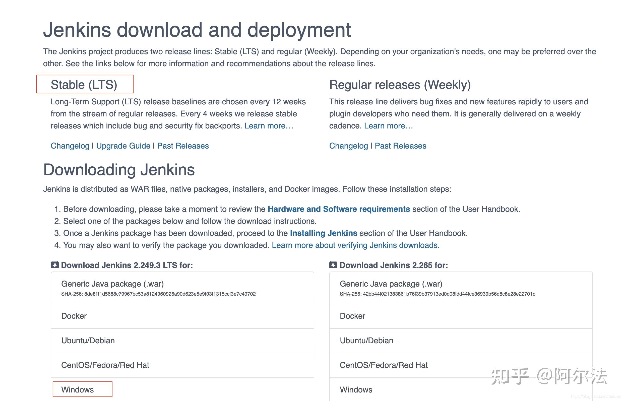This screenshot has height=401, width=623.
Task: Open the Hardware and Software requirements link
Action: (339, 209)
